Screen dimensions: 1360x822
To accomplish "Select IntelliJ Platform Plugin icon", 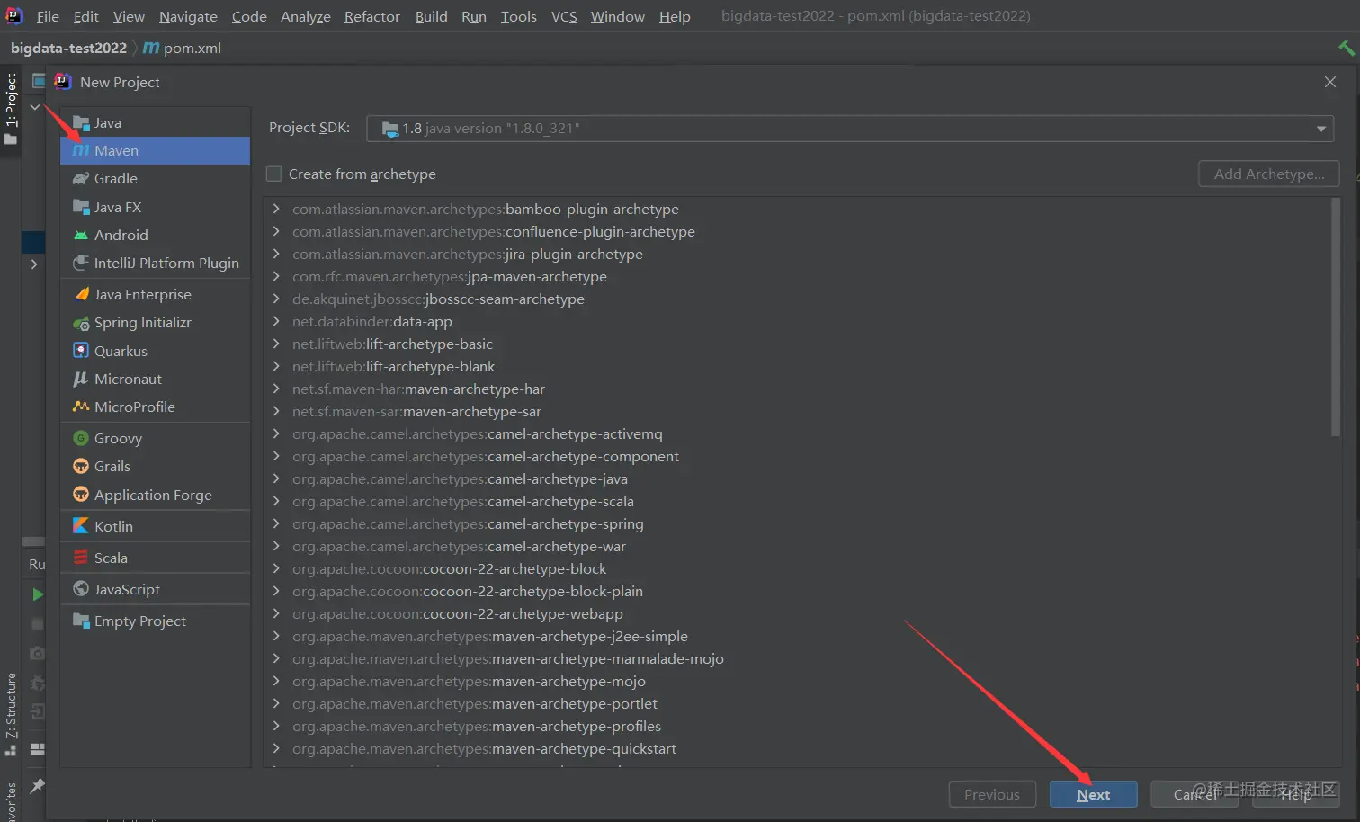I will coord(81,263).
